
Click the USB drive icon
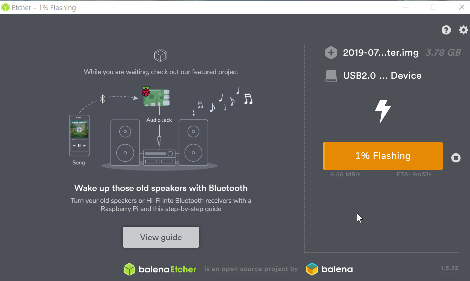[331, 76]
